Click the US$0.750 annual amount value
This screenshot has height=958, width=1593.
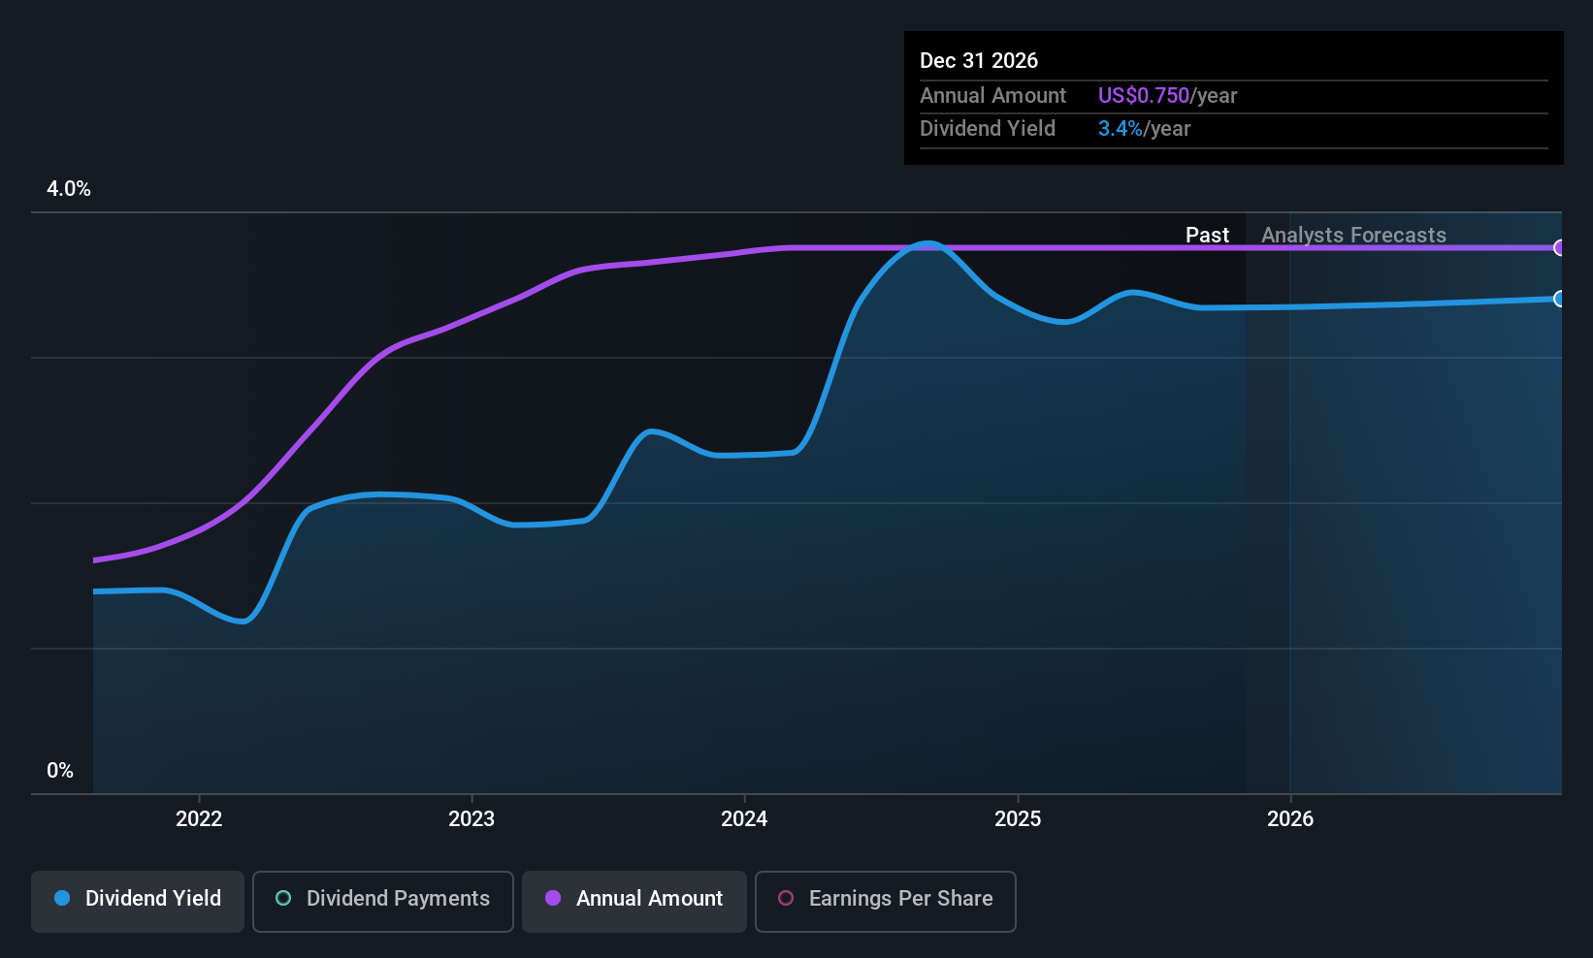(1143, 96)
